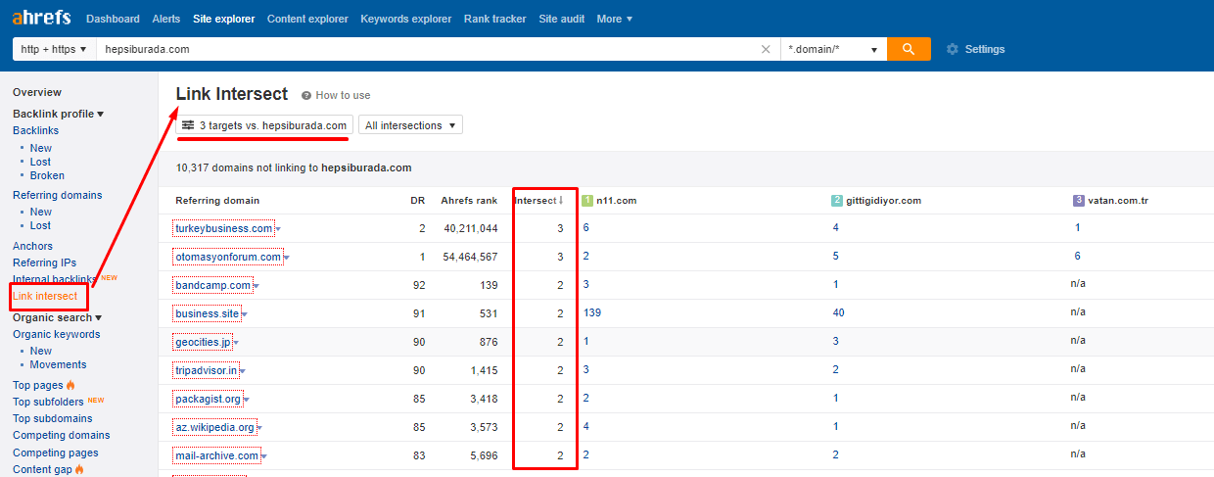The width and height of the screenshot is (1214, 477).
Task: Go to Dashboard
Action: click(x=113, y=19)
